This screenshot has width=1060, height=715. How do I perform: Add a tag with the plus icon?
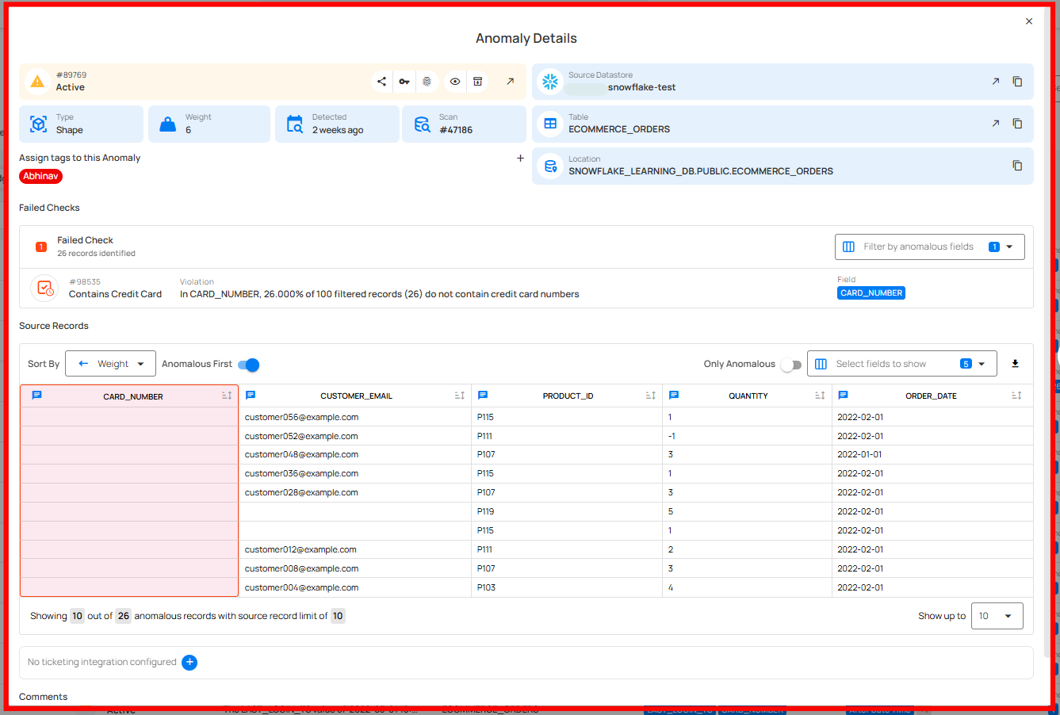tap(520, 158)
